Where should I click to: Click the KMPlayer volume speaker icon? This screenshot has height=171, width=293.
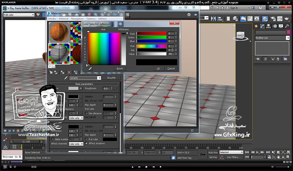[x=272, y=167]
